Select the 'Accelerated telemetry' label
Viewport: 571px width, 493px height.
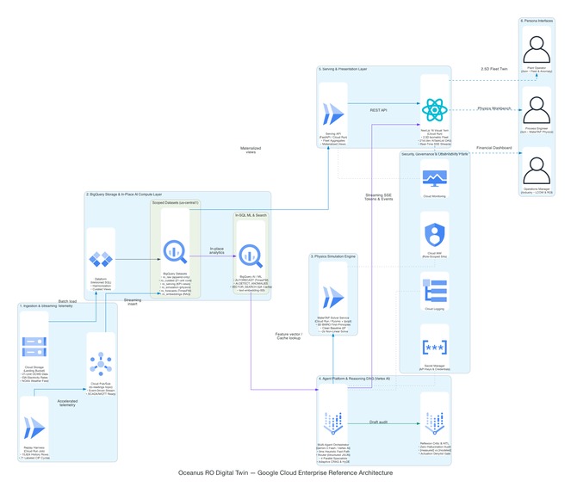point(67,403)
